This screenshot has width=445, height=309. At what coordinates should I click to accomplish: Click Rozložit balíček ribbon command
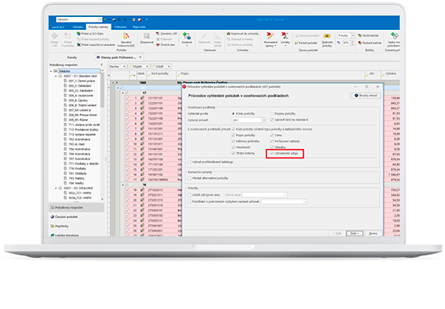pos(370,43)
